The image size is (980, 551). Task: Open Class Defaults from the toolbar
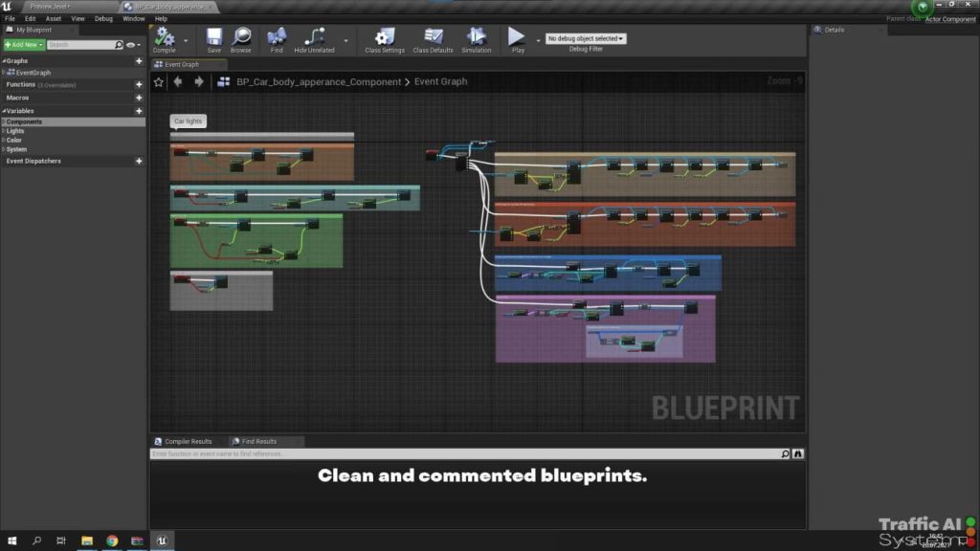click(x=433, y=37)
